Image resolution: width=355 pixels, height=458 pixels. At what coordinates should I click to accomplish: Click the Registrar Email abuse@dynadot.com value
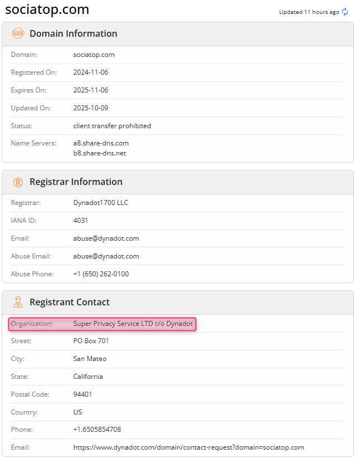(x=106, y=238)
